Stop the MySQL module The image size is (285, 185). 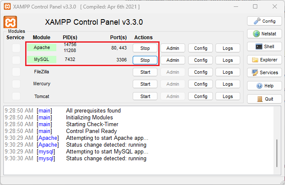pyautogui.click(x=145, y=60)
